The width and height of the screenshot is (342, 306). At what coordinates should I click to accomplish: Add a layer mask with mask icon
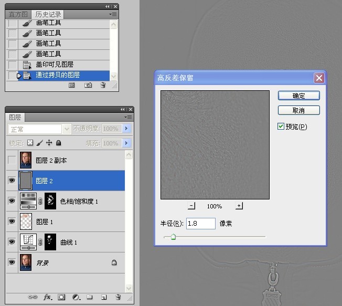coord(61,297)
